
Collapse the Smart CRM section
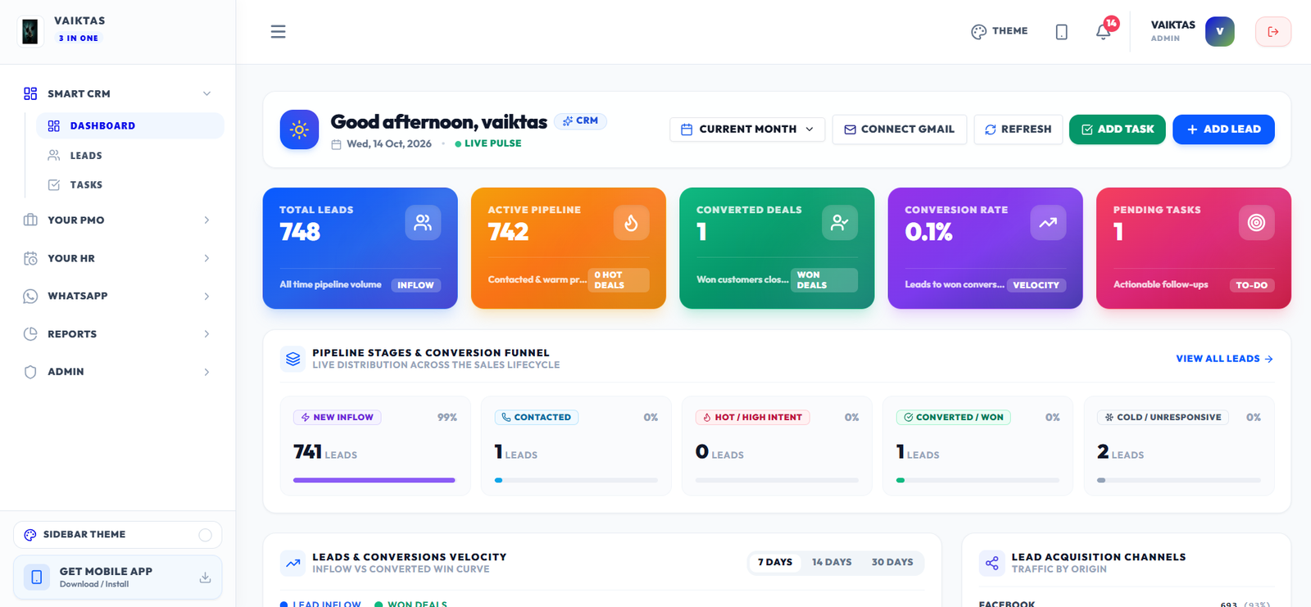206,93
